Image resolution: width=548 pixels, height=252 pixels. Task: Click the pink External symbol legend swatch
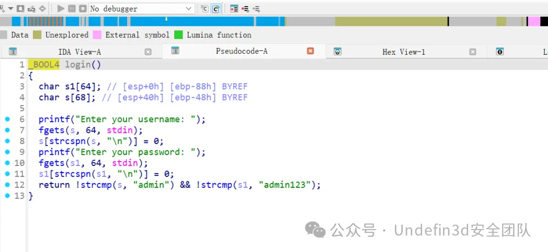(97, 35)
